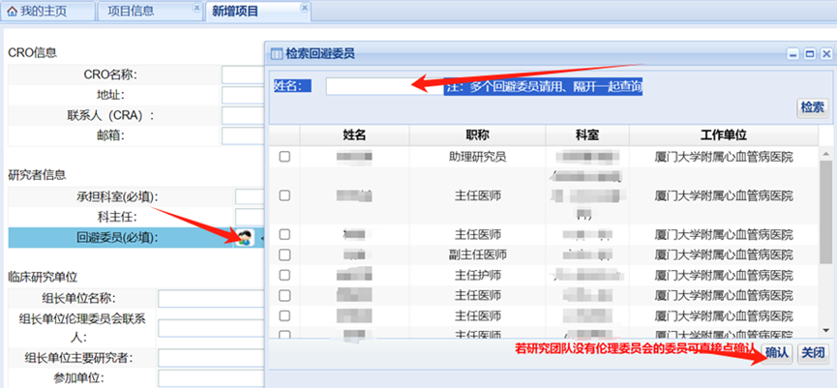Close the 新增项目 tab with its X
Screen dimensions: 837x388
(306, 6)
